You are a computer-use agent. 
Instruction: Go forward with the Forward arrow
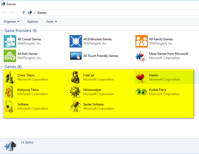click(12, 13)
